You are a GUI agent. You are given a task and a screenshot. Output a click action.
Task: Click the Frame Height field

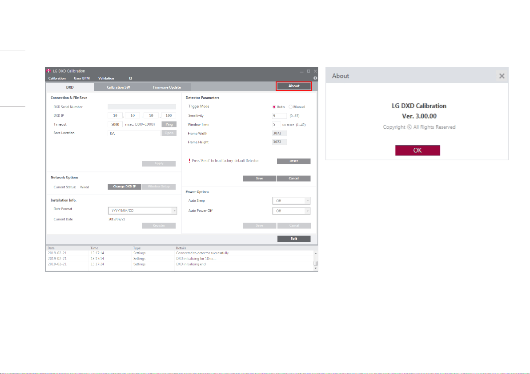coord(279,142)
